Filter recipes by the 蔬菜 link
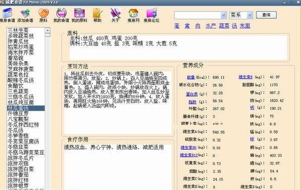This screenshot has width=301, height=190. pos(224,26)
